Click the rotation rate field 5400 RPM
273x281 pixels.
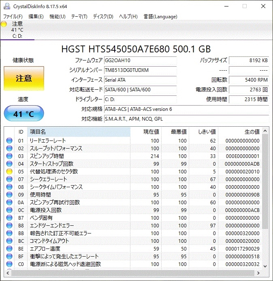pos(249,80)
